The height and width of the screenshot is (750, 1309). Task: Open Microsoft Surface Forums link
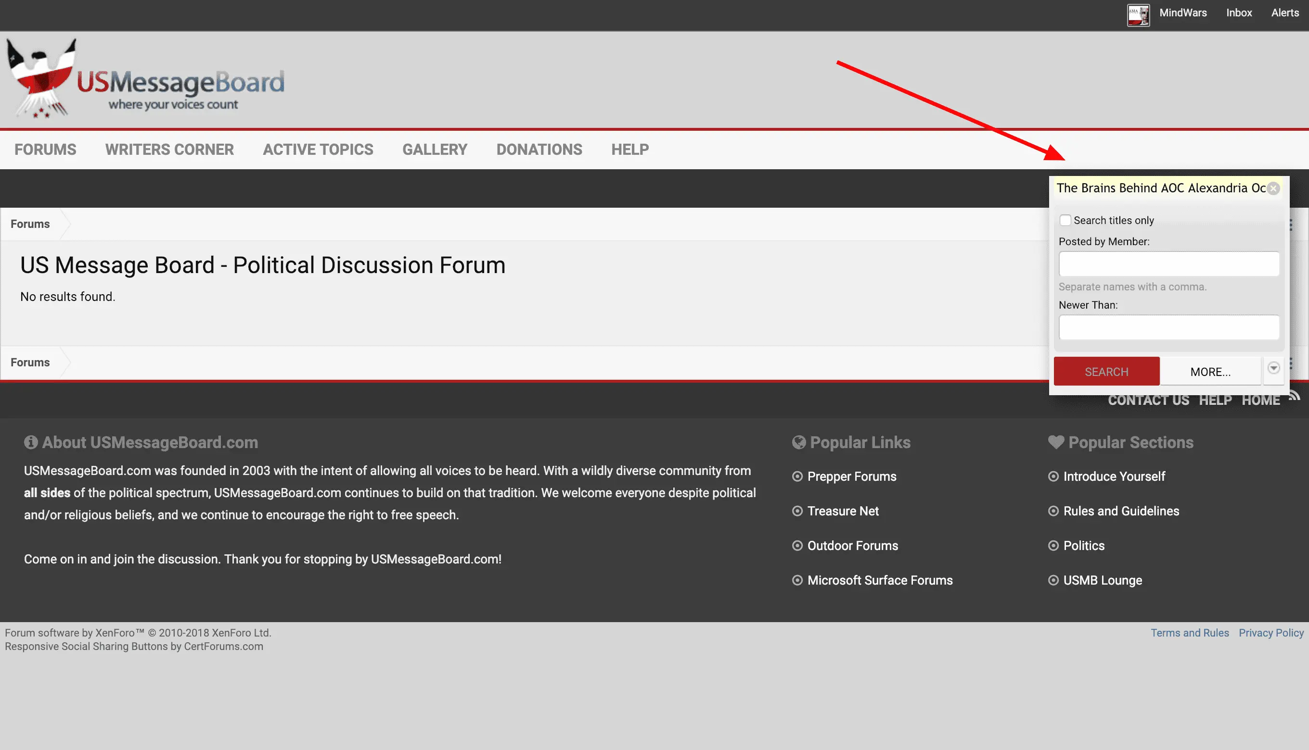click(x=880, y=580)
